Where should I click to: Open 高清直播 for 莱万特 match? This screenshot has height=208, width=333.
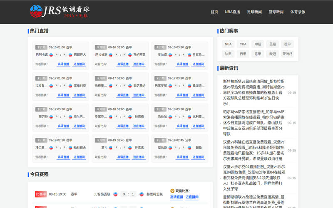coord(64,126)
